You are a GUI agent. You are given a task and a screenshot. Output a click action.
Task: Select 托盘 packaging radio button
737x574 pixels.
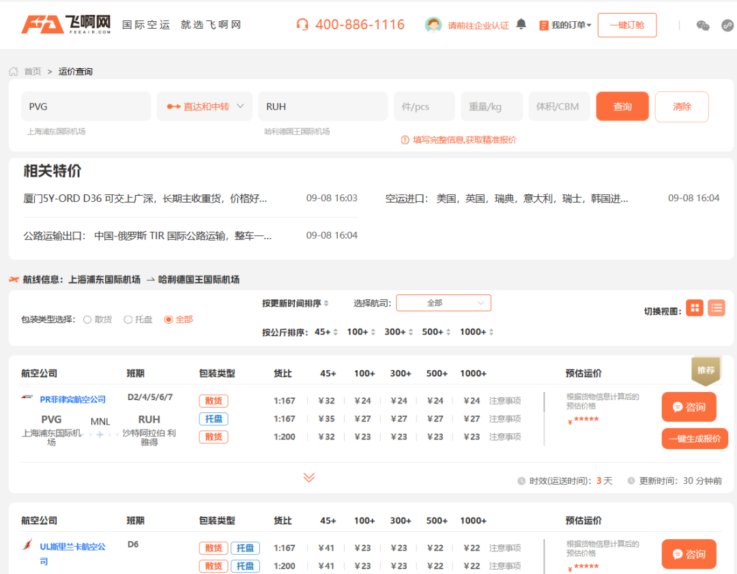128,320
